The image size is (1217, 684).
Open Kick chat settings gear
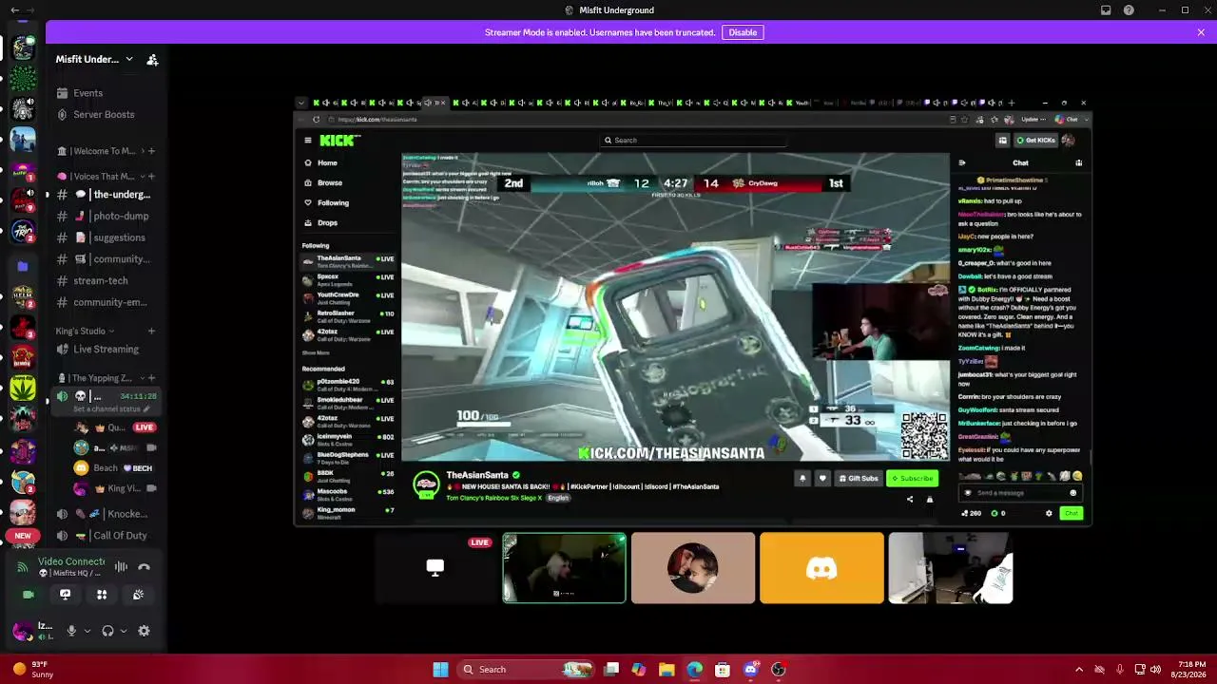click(x=1049, y=514)
